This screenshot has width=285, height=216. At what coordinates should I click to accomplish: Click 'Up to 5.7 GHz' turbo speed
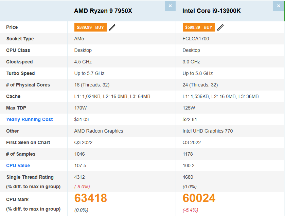(89, 73)
